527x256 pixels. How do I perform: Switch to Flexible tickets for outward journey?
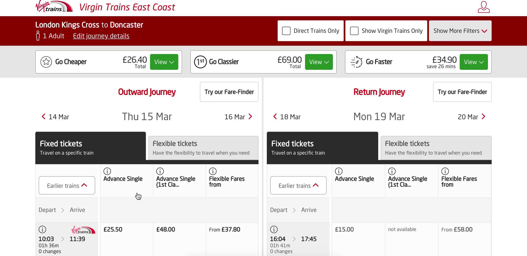coord(203,148)
